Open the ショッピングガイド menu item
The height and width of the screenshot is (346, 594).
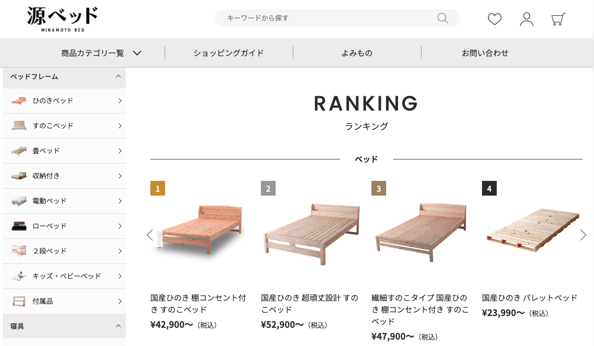[228, 53]
